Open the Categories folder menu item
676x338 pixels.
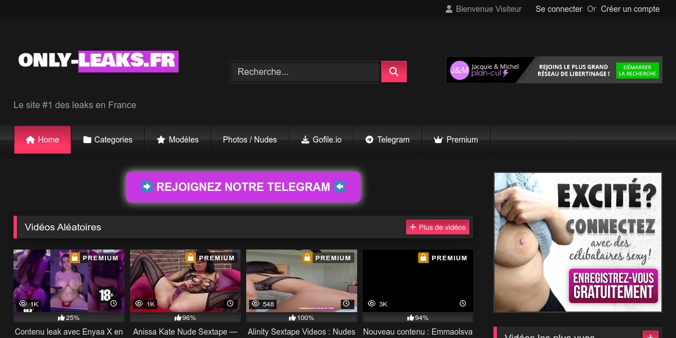pyautogui.click(x=108, y=140)
